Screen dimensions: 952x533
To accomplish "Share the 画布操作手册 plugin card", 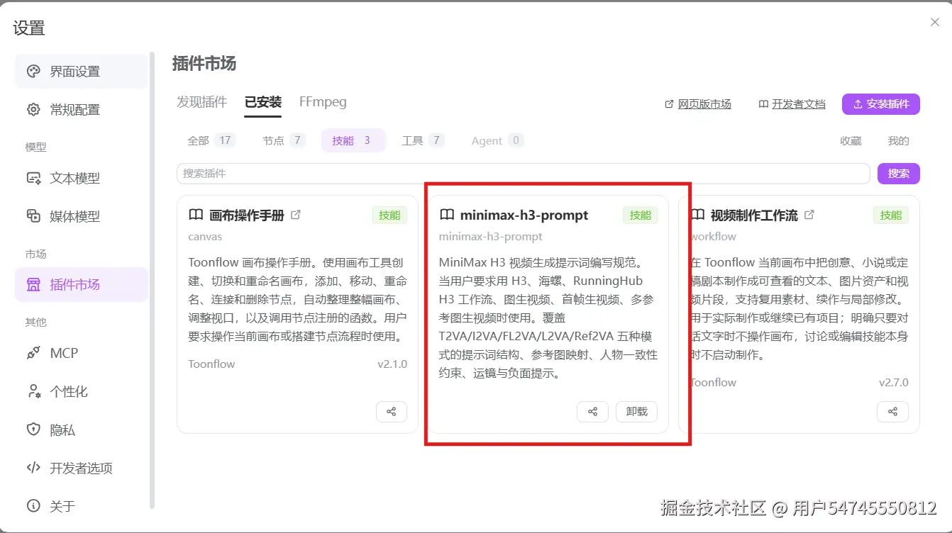I will [392, 411].
